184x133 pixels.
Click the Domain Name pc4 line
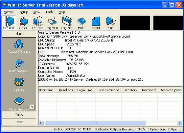56,68
